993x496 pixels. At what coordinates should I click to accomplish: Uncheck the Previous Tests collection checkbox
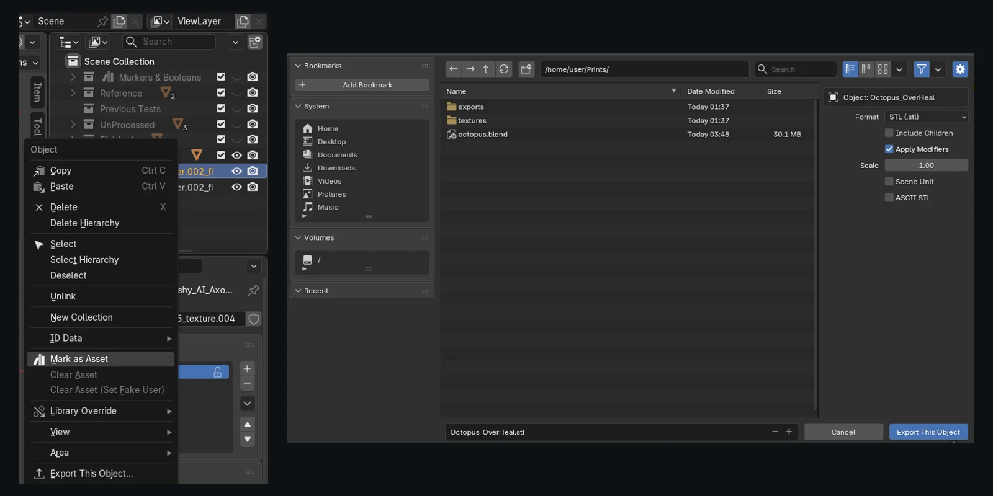click(221, 108)
